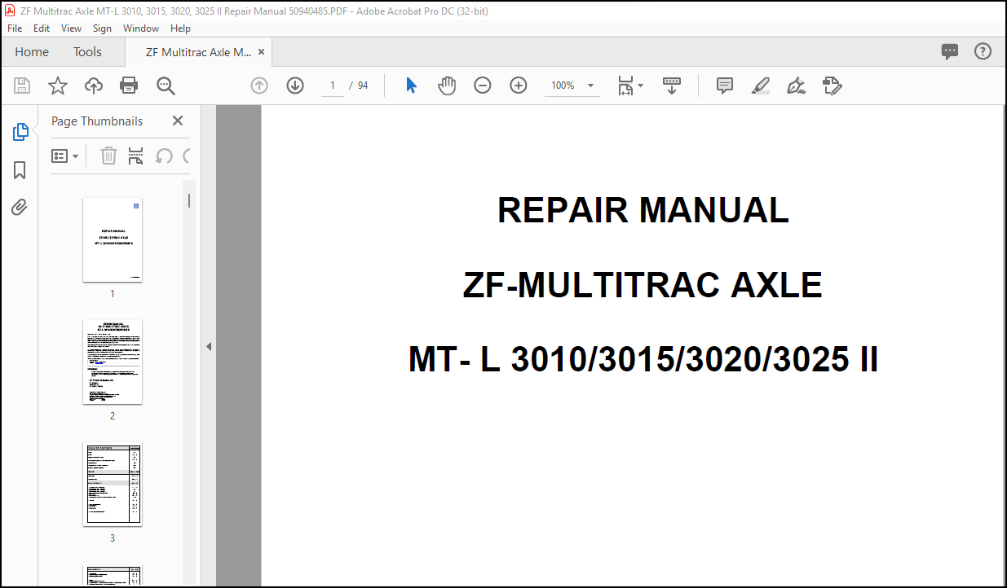
Task: Print the document with the printer icon
Action: 129,86
